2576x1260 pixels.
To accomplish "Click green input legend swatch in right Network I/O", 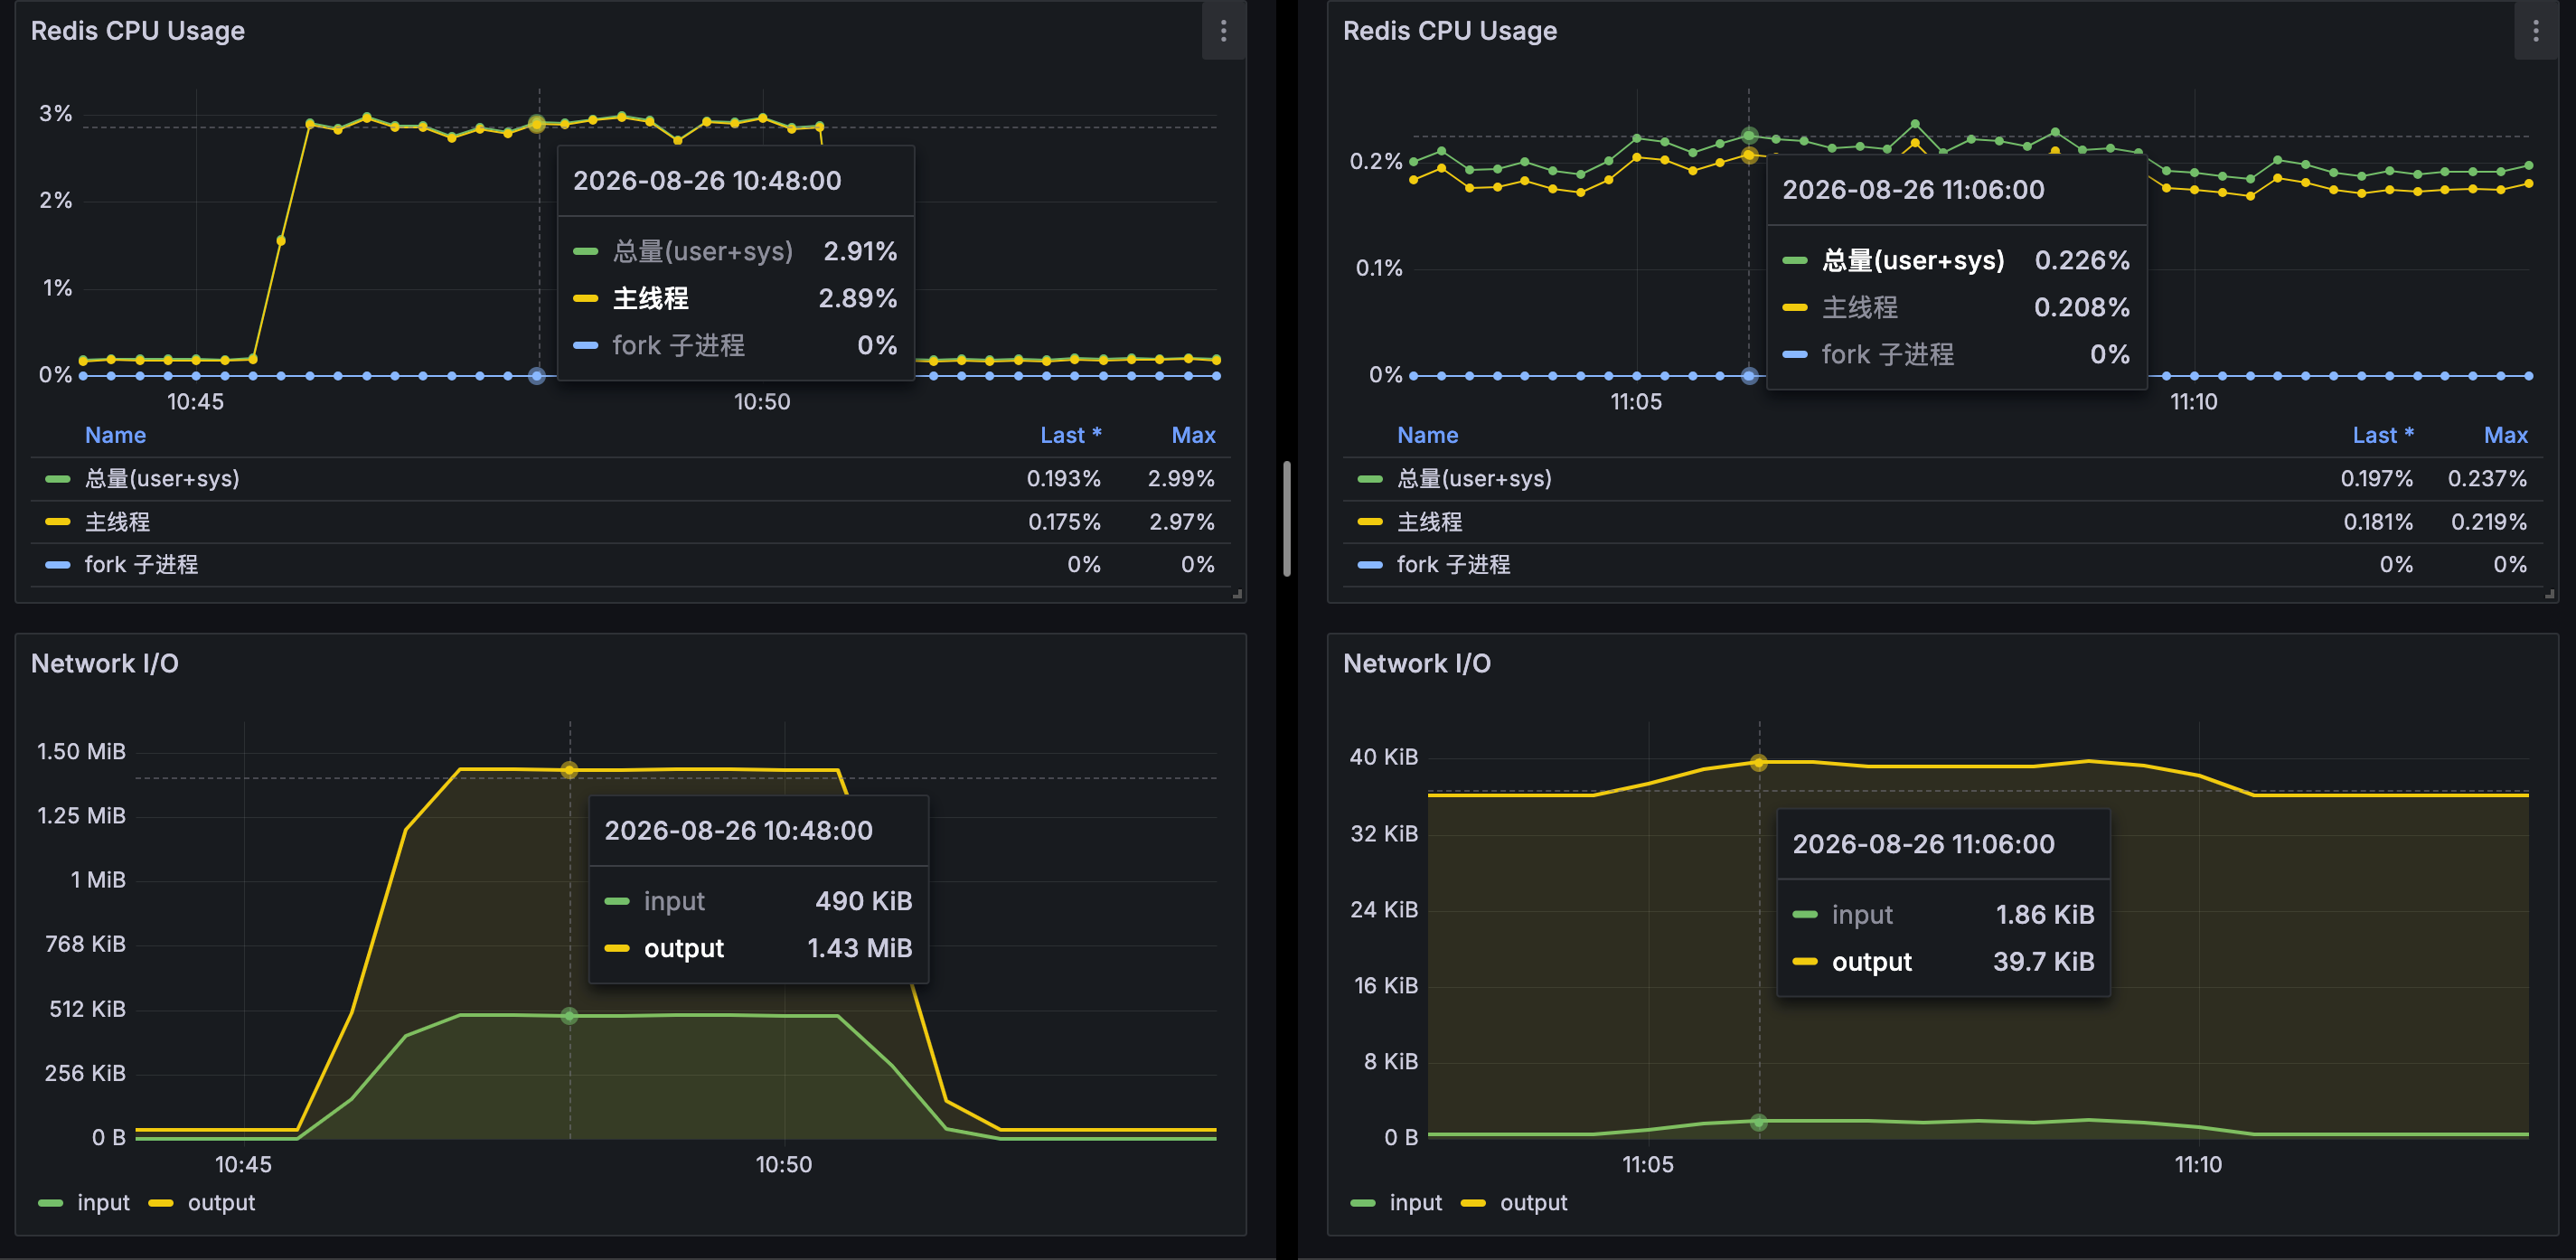I will point(1363,1203).
